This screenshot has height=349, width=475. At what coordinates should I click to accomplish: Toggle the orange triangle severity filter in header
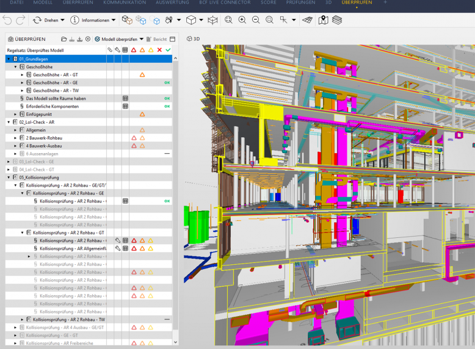(x=142, y=50)
